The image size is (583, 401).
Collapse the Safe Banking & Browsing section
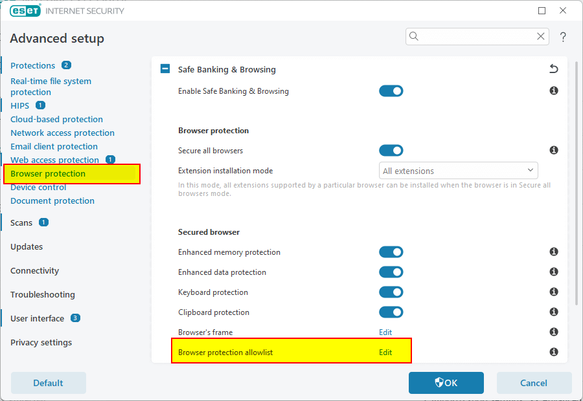click(x=165, y=69)
